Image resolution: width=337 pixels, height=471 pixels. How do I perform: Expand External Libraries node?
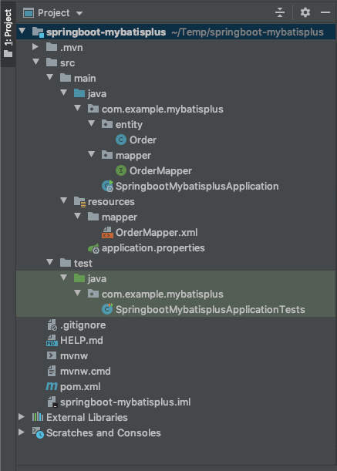[x=22, y=417]
